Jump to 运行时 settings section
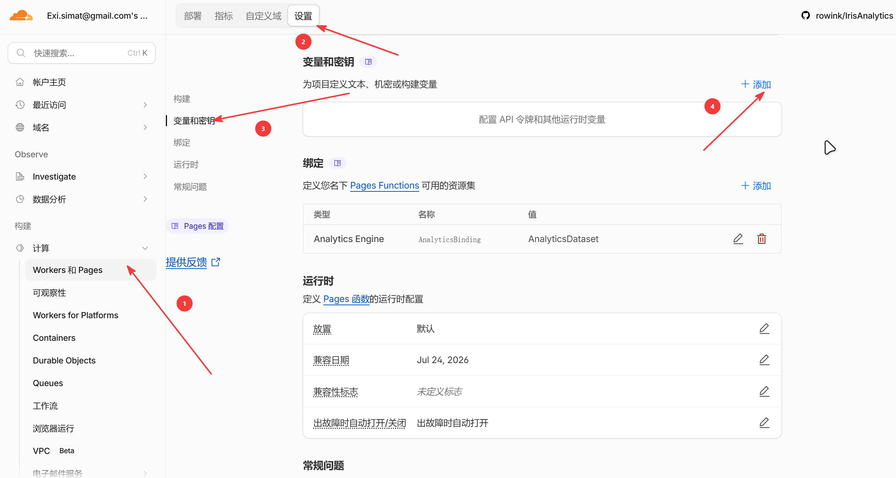The height and width of the screenshot is (478, 896). tap(186, 164)
